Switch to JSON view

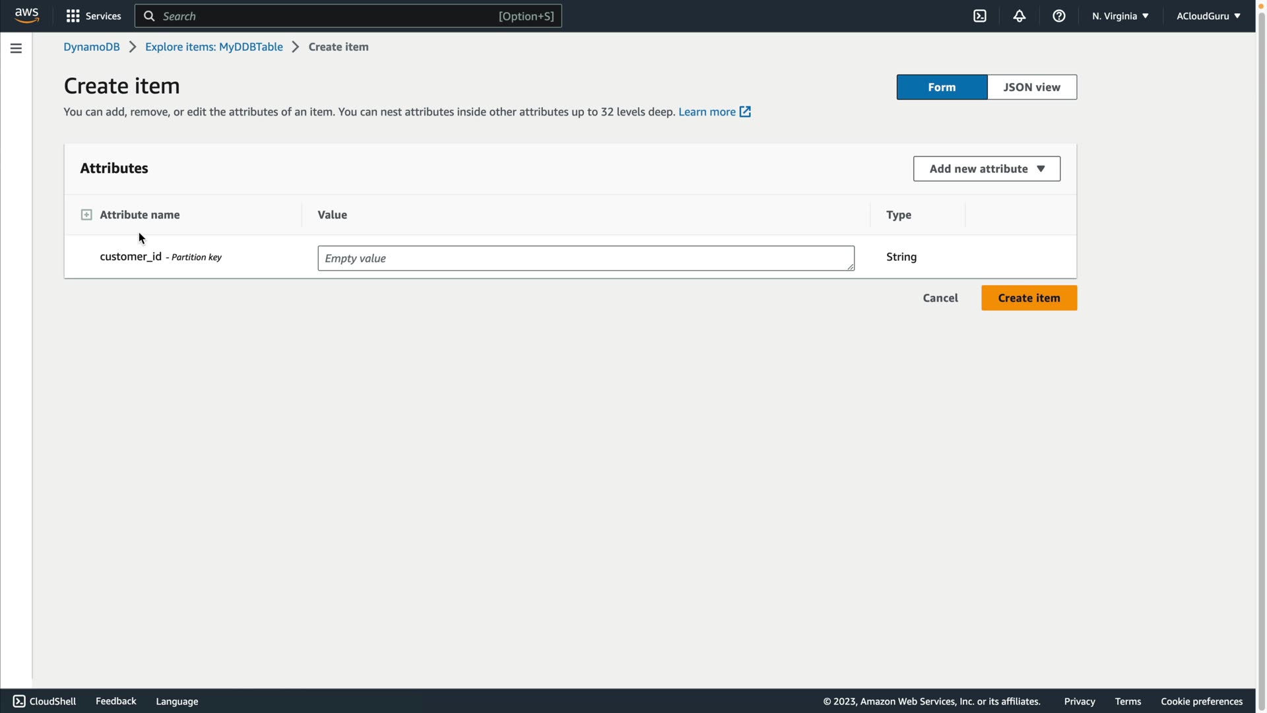click(1031, 87)
